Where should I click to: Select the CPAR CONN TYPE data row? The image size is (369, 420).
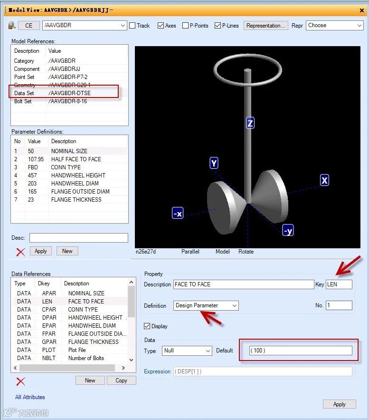(x=69, y=309)
